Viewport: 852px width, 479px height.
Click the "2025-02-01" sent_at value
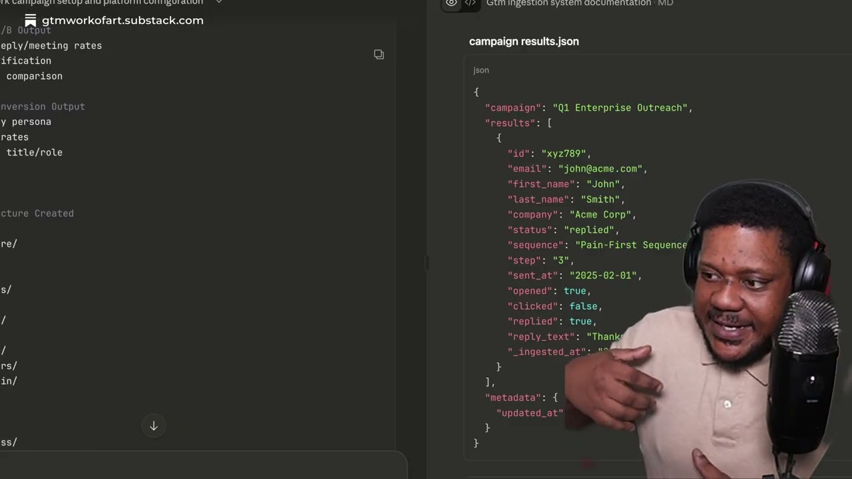602,275
